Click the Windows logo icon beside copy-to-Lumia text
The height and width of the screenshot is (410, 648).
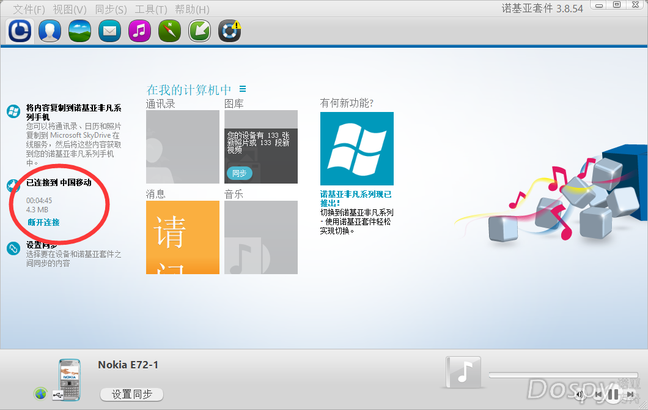point(13,111)
